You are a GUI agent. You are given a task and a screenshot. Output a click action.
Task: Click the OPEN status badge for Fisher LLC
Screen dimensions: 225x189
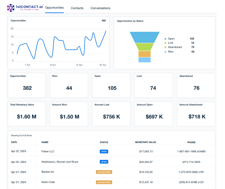[104, 151]
